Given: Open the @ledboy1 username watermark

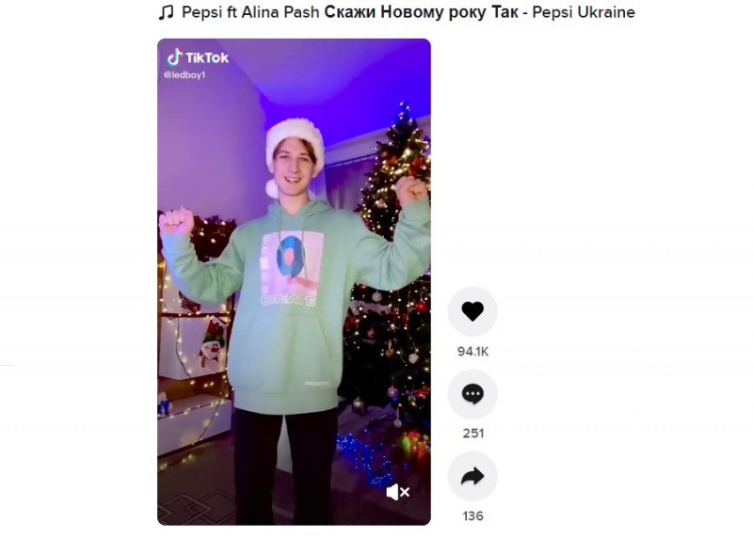Looking at the screenshot, I should pyautogui.click(x=184, y=75).
